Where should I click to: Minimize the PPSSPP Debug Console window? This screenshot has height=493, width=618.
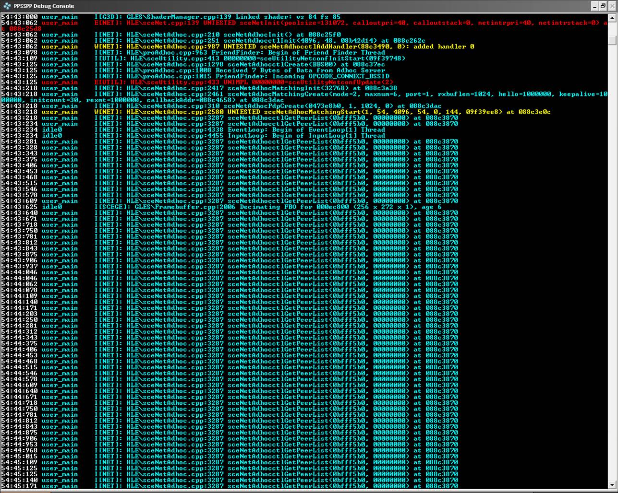point(594,6)
